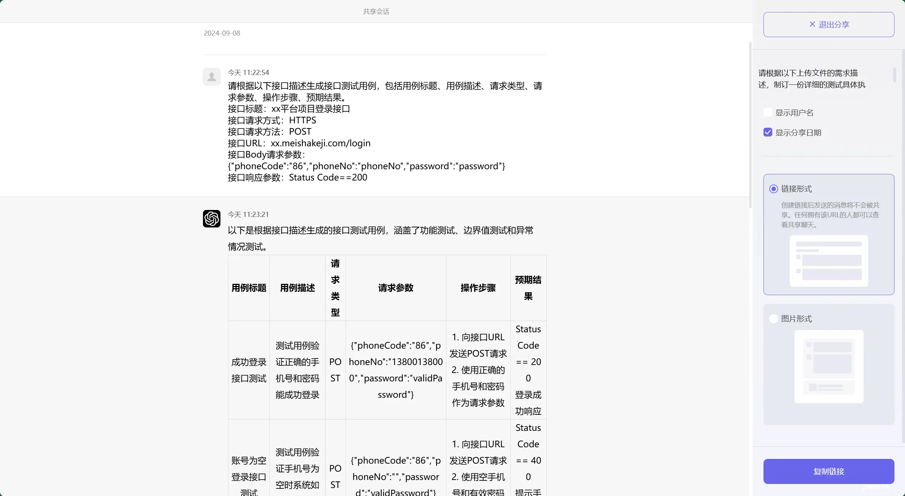The height and width of the screenshot is (496, 905).
Task: Click the date text 2024-09-08
Action: click(x=222, y=33)
